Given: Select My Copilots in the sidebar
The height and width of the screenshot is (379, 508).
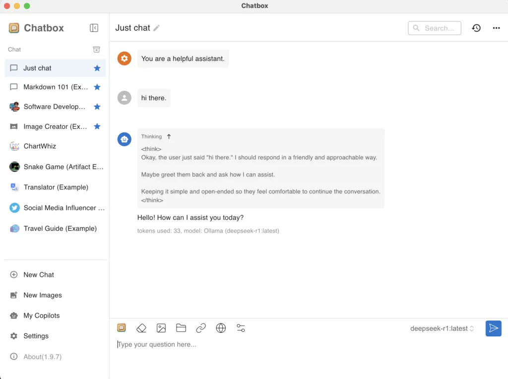Looking at the screenshot, I should point(41,316).
